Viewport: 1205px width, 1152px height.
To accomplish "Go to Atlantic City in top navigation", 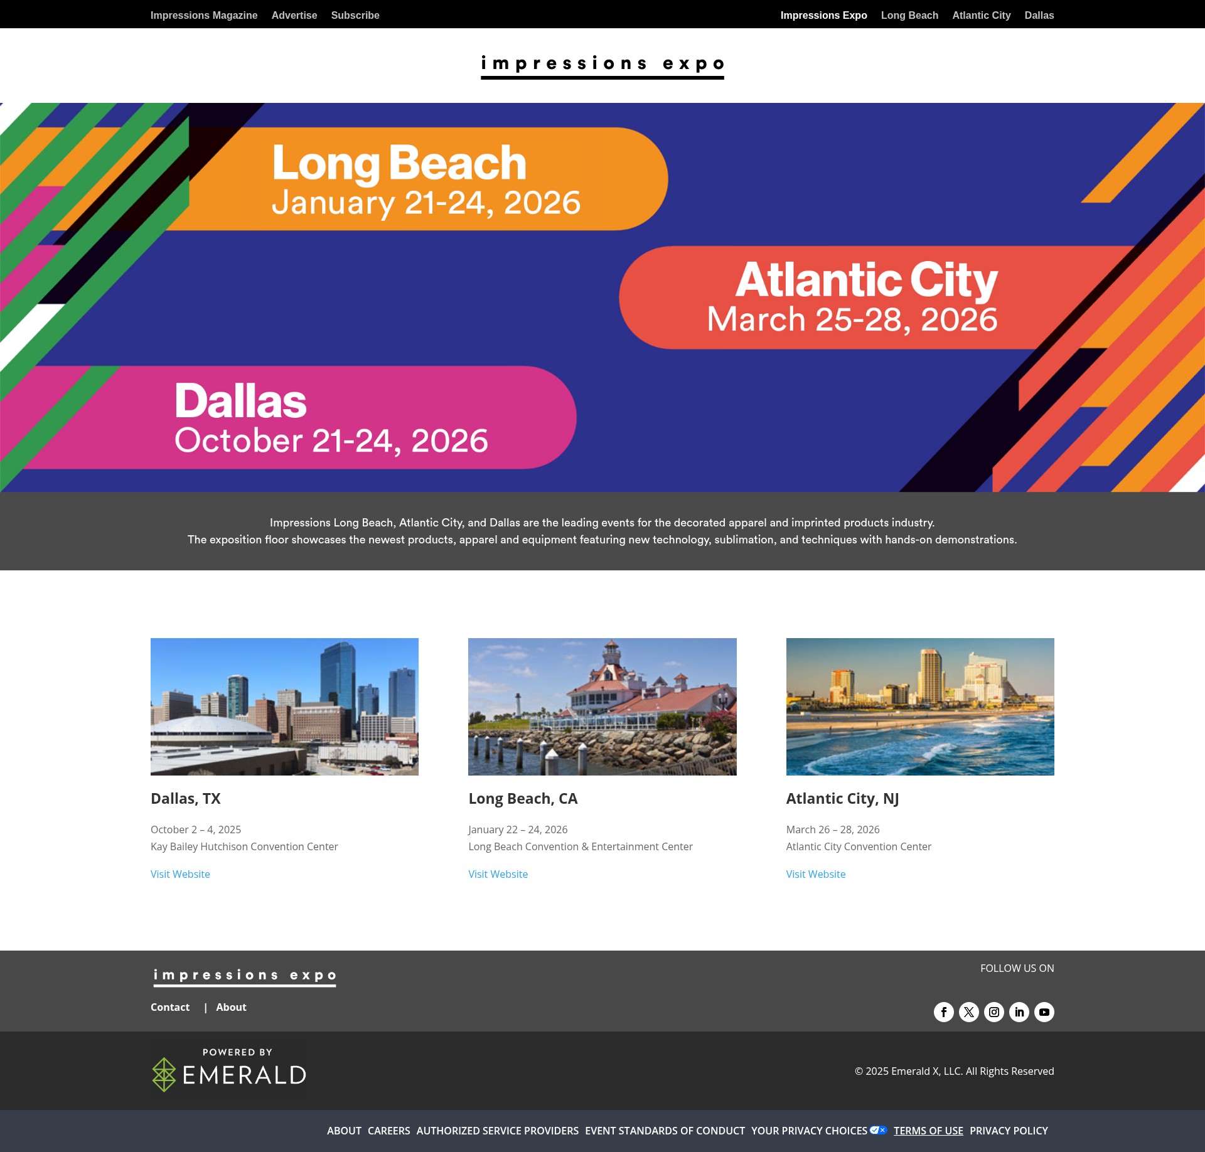I will coord(982,15).
